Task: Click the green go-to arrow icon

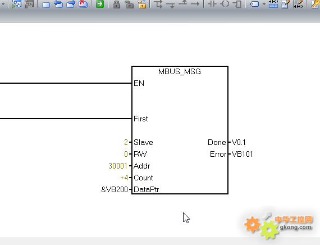Action: pos(100,4)
